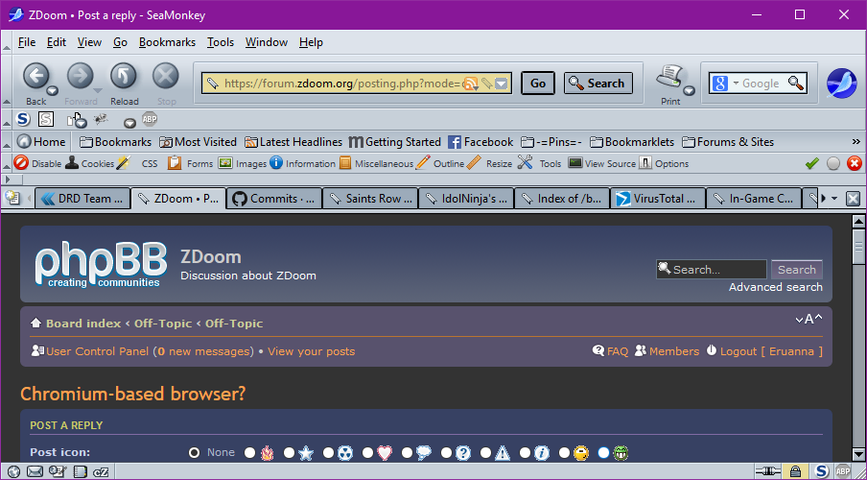Click the blue S icon in the extension toolbar

click(23, 119)
